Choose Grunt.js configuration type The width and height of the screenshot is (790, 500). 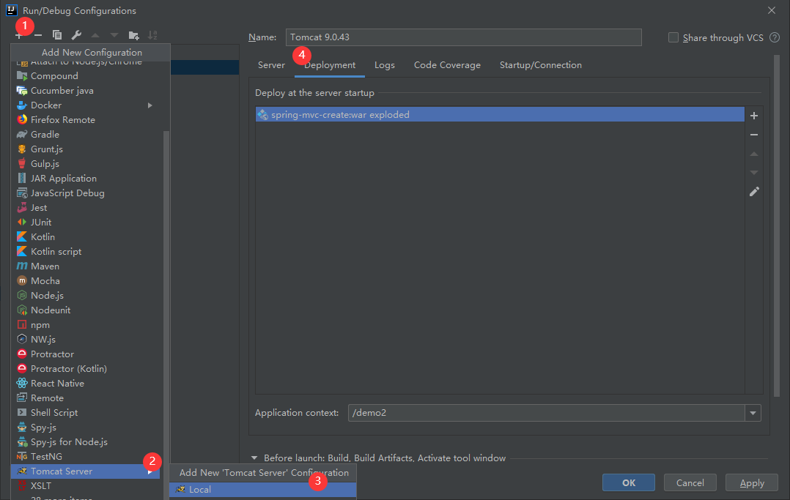tap(86, 149)
